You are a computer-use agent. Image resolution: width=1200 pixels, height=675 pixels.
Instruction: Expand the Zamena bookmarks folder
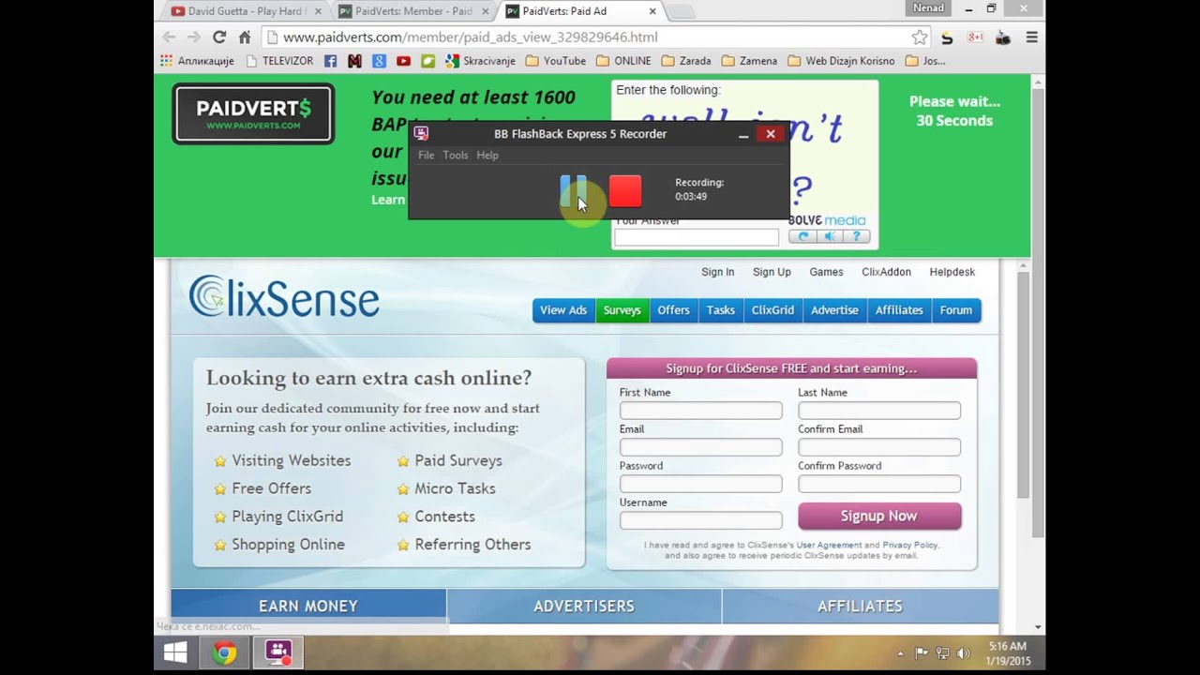tap(749, 61)
